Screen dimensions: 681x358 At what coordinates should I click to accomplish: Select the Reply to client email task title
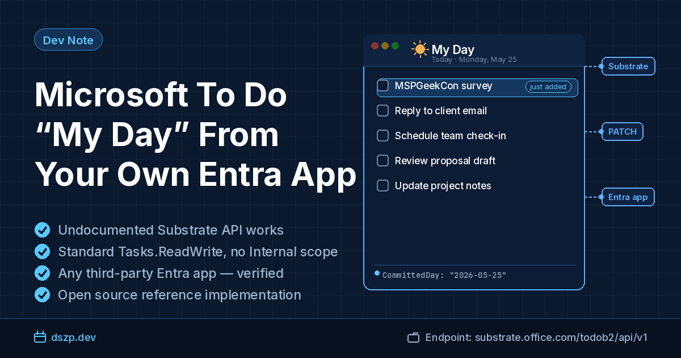pos(441,111)
